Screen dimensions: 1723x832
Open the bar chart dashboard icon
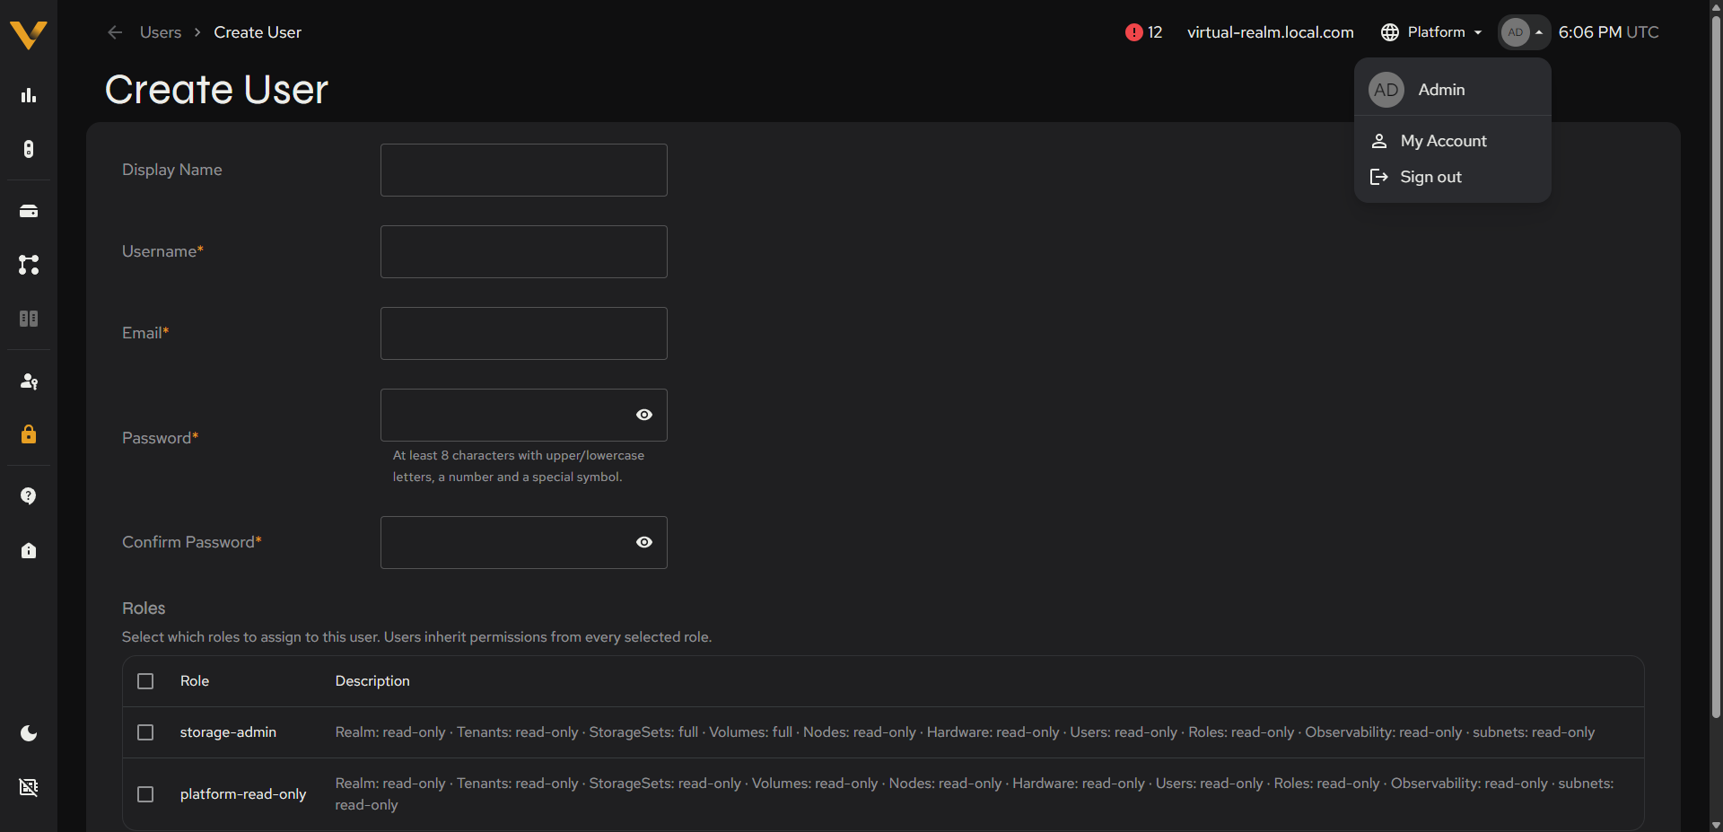[29, 95]
